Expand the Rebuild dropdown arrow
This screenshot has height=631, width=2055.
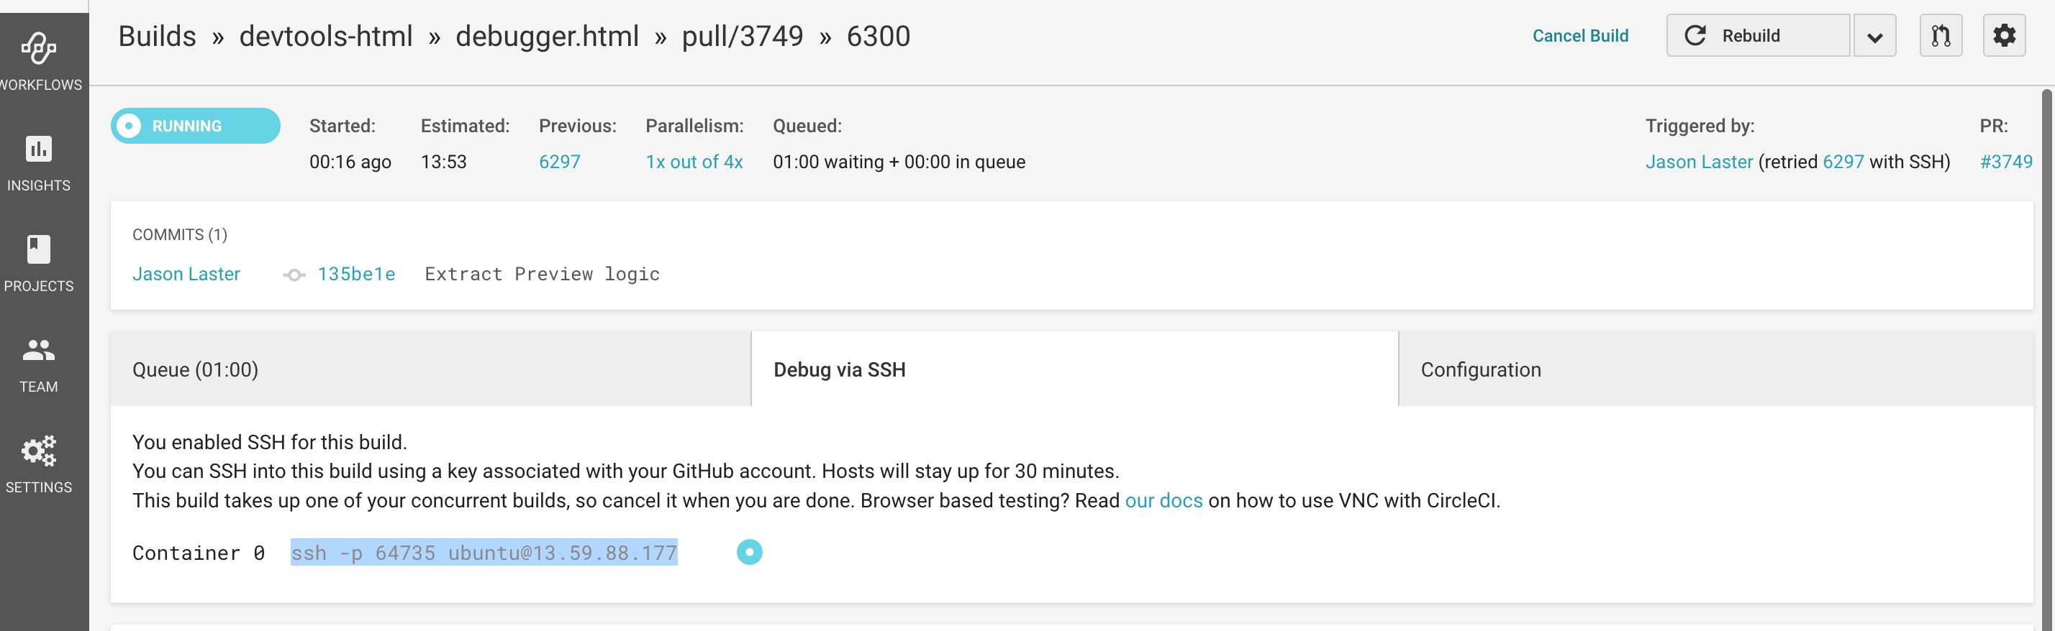[1874, 37]
